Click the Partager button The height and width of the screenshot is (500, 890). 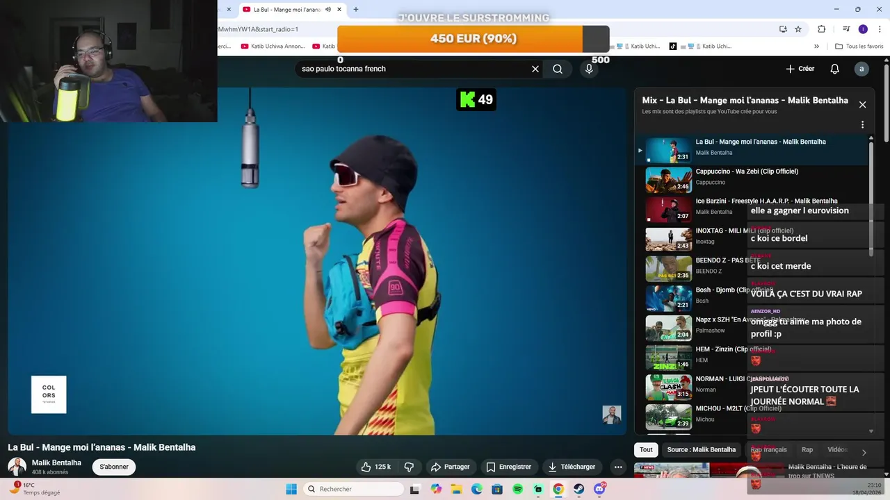[x=449, y=467]
